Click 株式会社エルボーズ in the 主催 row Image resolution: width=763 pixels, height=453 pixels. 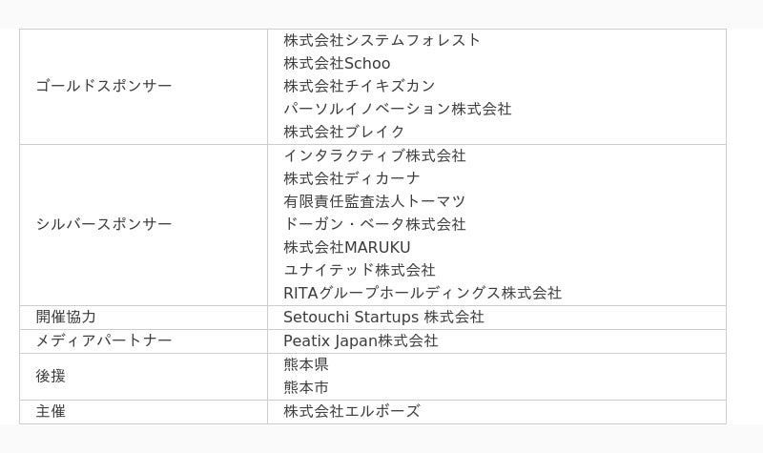pos(351,411)
